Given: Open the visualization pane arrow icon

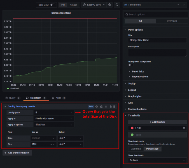Looking at the screenshot, I should [x=184, y=5].
